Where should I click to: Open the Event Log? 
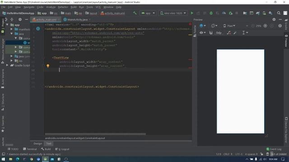(x=274, y=149)
